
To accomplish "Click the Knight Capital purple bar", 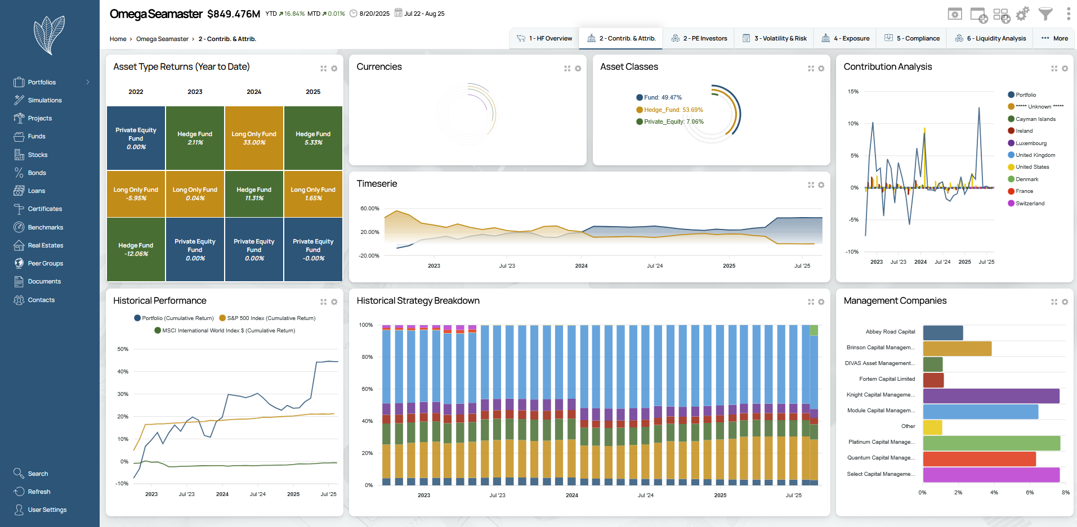I will (x=991, y=395).
